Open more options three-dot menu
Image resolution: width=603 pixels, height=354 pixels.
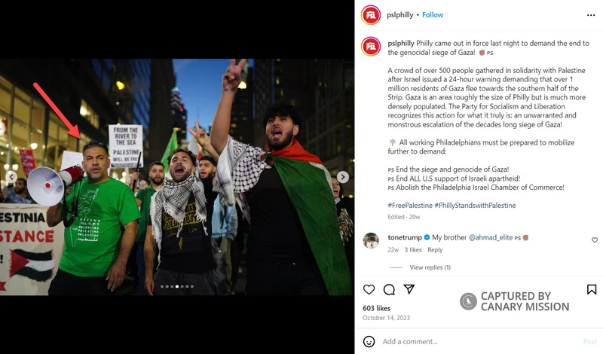coord(591,15)
